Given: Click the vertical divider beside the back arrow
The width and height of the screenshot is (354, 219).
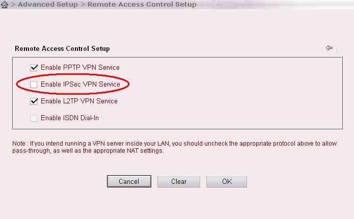Looking at the screenshot, I should click(337, 49).
